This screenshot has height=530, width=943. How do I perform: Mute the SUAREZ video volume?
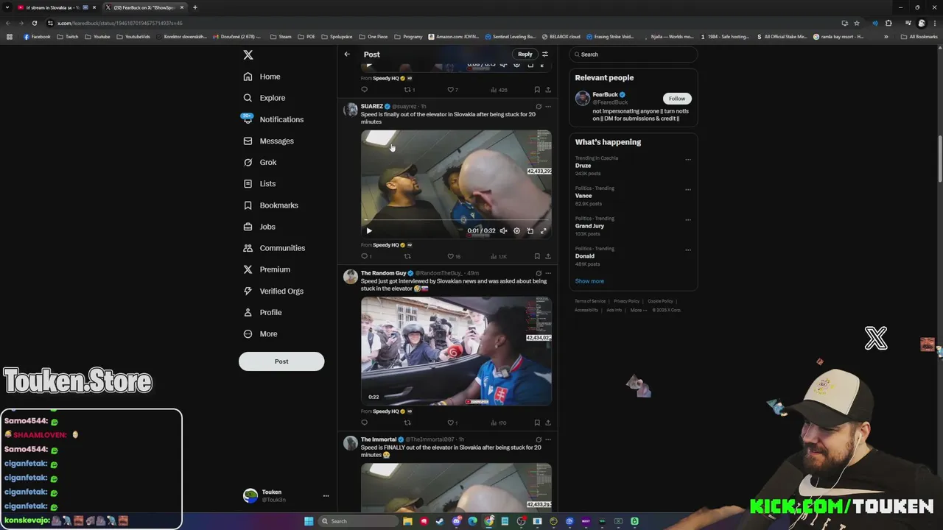[x=503, y=231]
